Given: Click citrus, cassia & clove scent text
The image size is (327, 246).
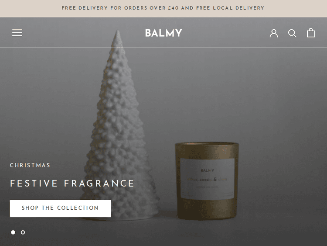Looking at the screenshot, I should 207,179.
